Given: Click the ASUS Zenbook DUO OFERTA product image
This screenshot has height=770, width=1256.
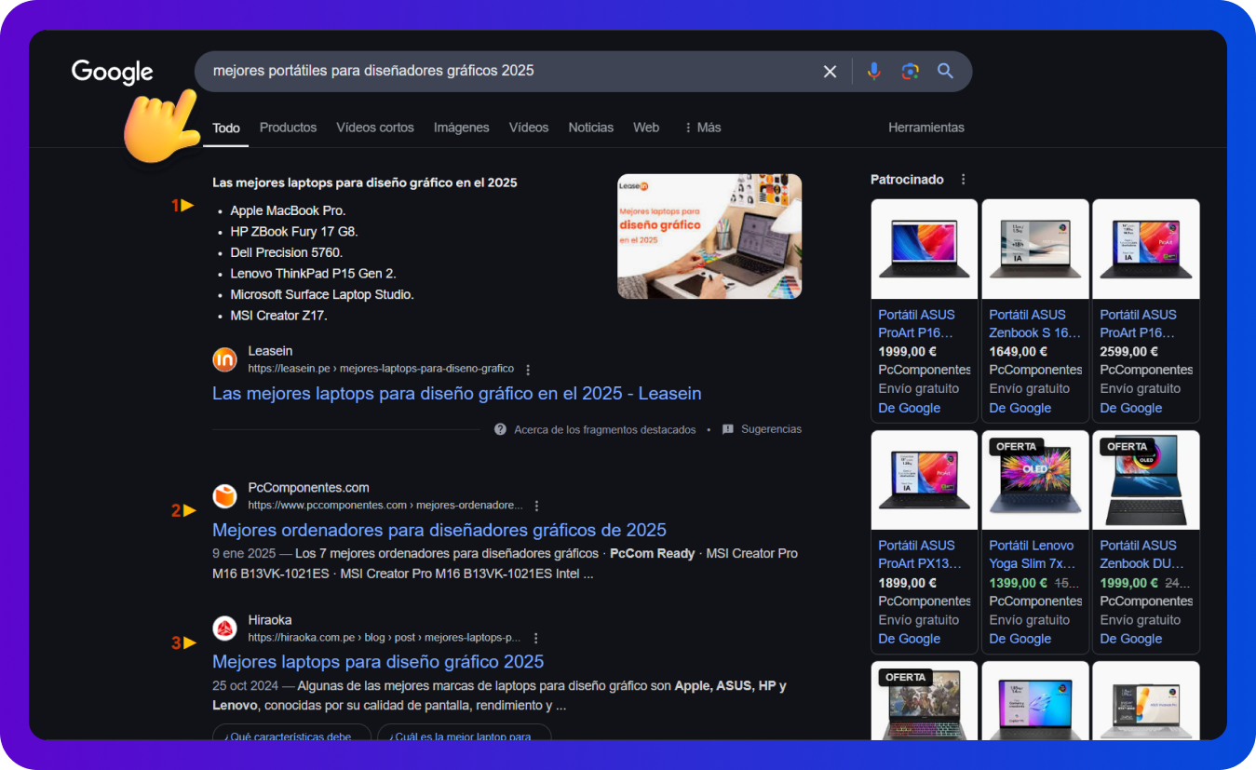Looking at the screenshot, I should coord(1146,480).
